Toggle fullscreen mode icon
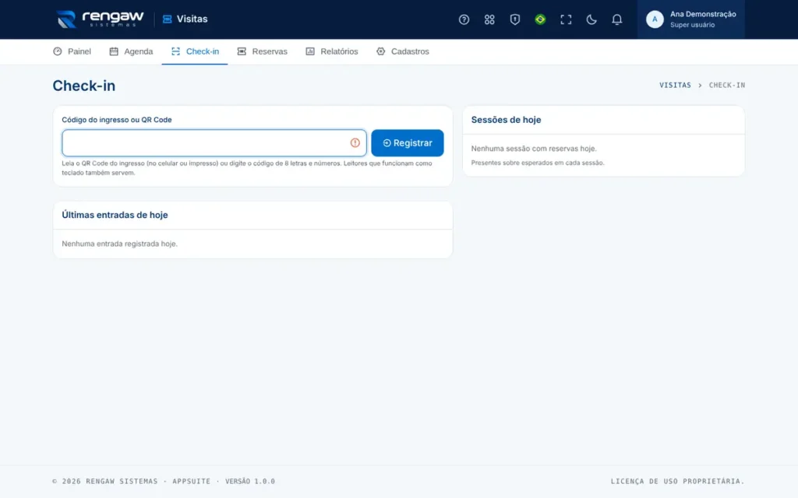Viewport: 798px width, 498px height. (x=566, y=19)
